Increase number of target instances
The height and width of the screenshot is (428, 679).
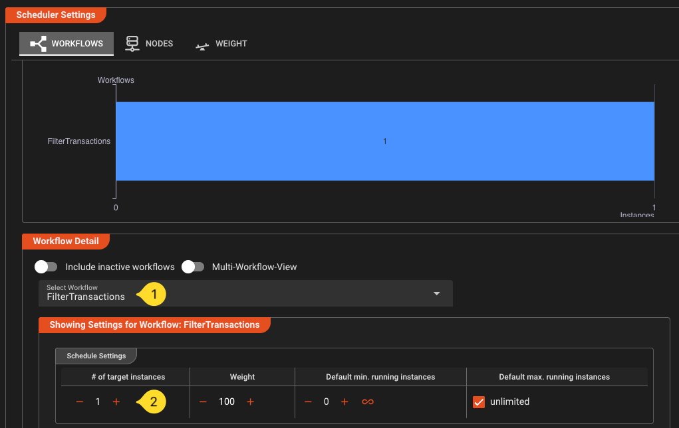point(116,402)
